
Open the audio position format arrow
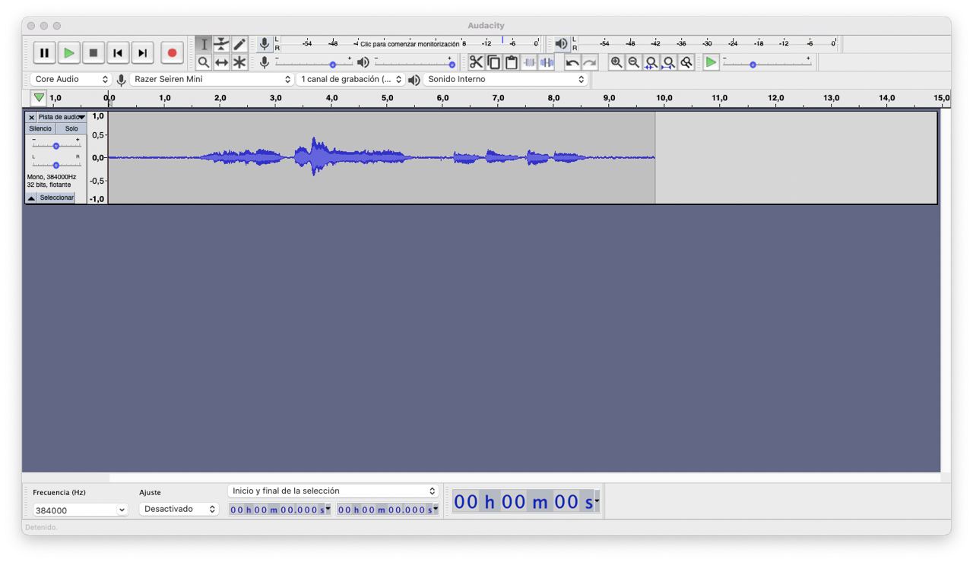coord(597,501)
